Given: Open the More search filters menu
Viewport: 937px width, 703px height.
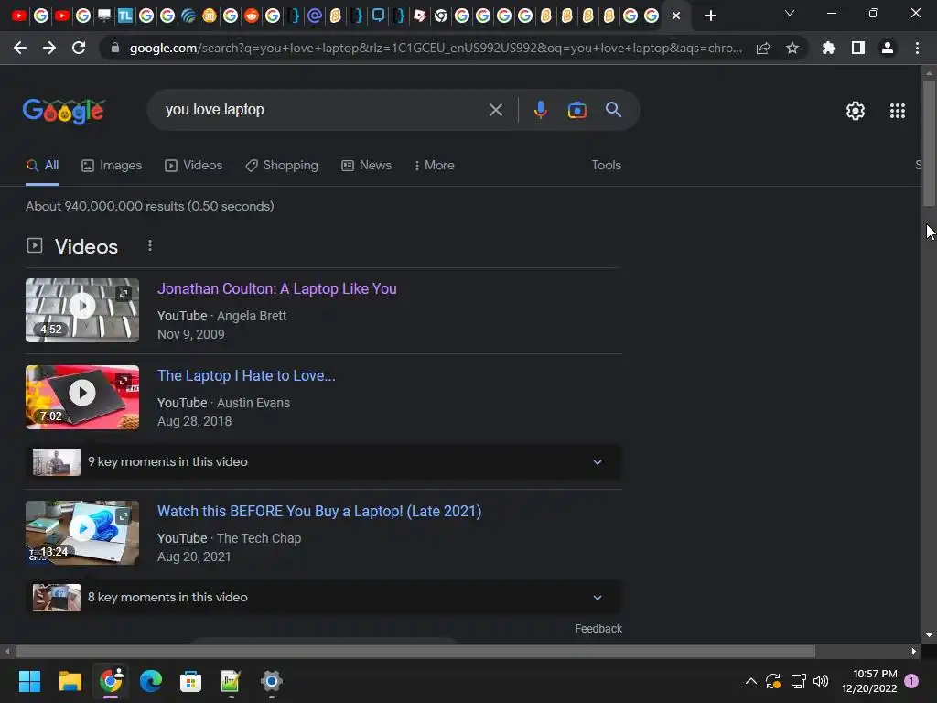Looking at the screenshot, I should (x=434, y=166).
